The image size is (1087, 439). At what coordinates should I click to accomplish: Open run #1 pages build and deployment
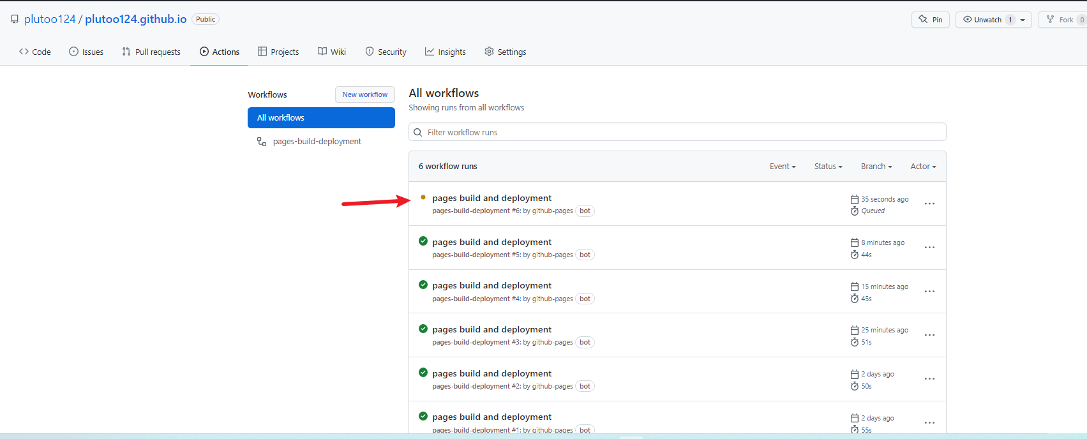pyautogui.click(x=491, y=417)
